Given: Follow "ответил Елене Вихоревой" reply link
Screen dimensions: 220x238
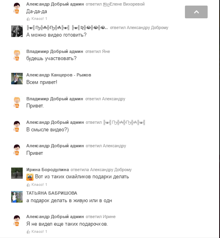Looking at the screenshot, I should (x=115, y=4).
